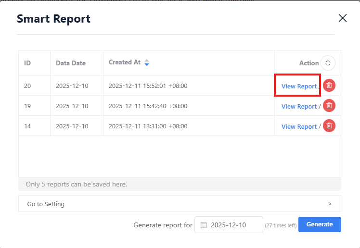Screen dimensions: 360x248
Task: Click the Created At column label
Action: (x=125, y=62)
